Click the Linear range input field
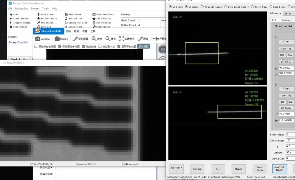295x180 pixels. click(290, 140)
